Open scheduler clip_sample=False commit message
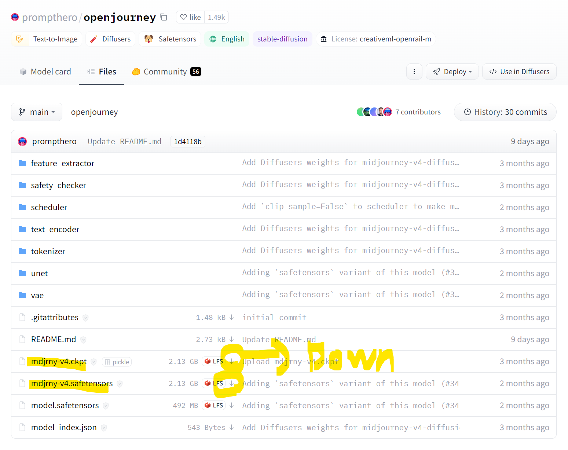The height and width of the screenshot is (450, 568). (x=351, y=206)
